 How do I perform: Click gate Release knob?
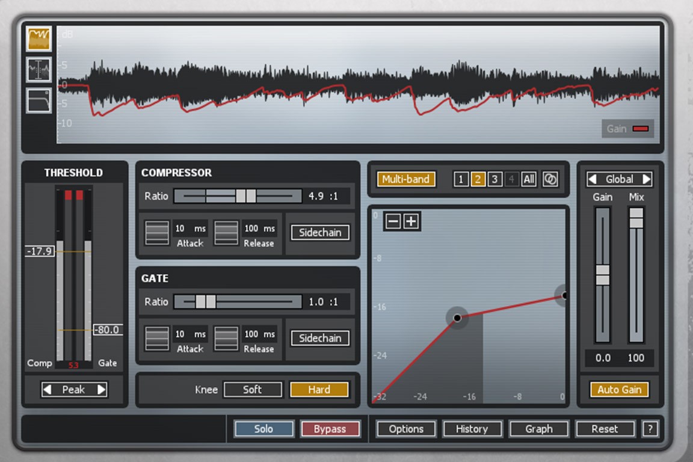(x=226, y=338)
